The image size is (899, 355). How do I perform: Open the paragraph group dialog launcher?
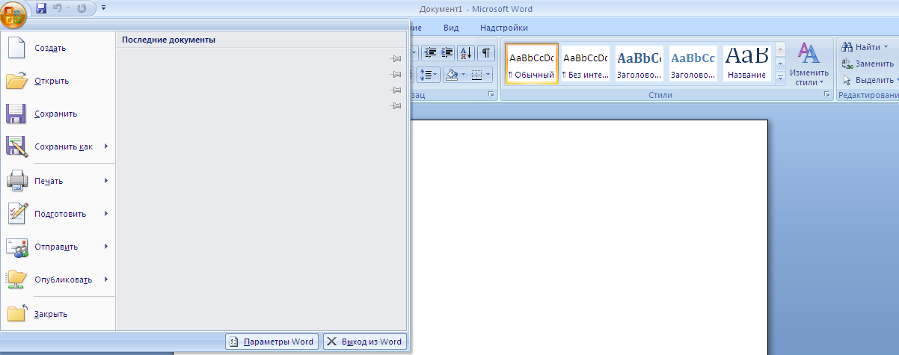click(x=491, y=95)
